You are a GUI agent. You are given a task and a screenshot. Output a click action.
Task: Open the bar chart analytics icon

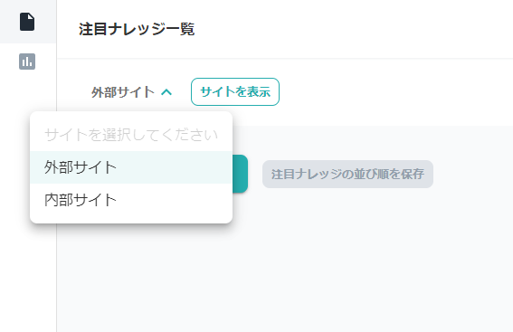click(27, 62)
